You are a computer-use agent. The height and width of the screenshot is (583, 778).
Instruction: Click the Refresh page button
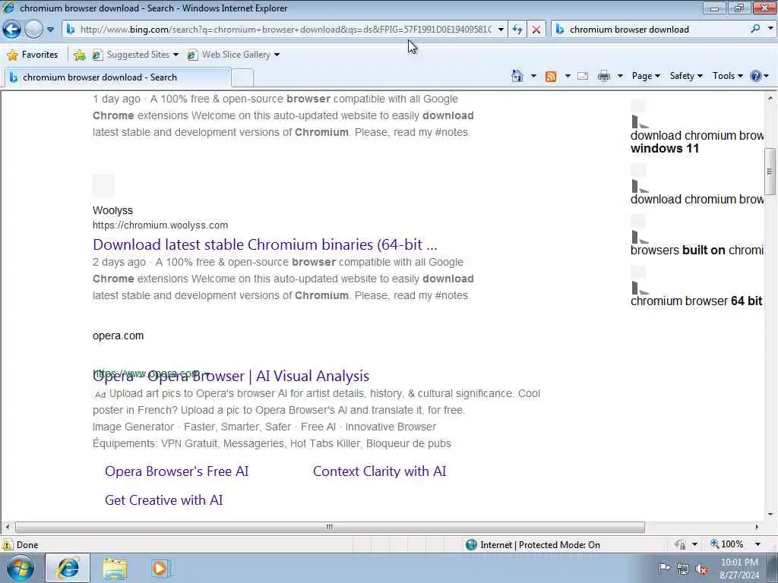(x=517, y=30)
